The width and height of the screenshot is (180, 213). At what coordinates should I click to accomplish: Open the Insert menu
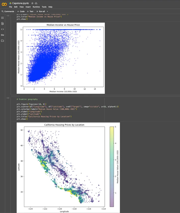coord(28,7)
